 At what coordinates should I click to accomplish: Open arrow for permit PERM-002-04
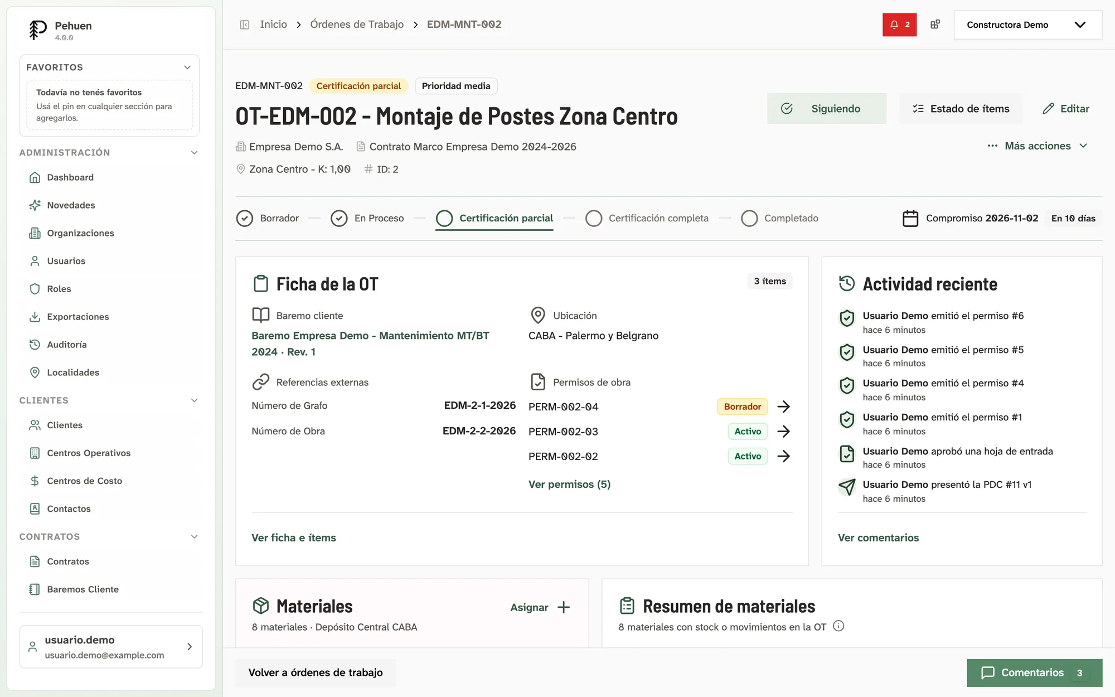click(783, 406)
